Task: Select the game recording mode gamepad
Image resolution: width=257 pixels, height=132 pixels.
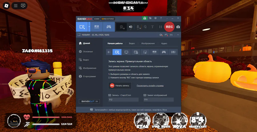Action: (x=109, y=27)
